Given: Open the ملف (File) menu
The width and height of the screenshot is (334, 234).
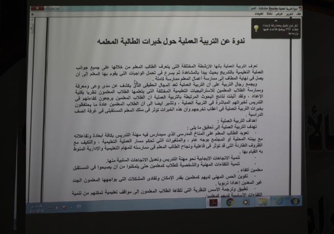Looking at the screenshot, I should tap(298, 14).
